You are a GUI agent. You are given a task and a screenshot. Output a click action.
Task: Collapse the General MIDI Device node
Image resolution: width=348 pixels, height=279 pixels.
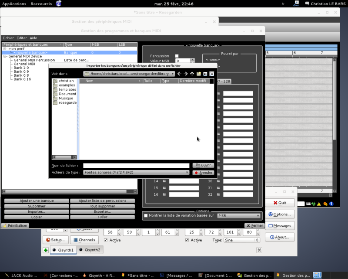click(5, 56)
